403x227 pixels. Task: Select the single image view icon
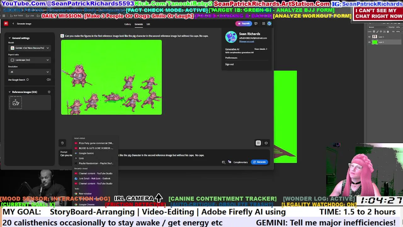(x=266, y=143)
